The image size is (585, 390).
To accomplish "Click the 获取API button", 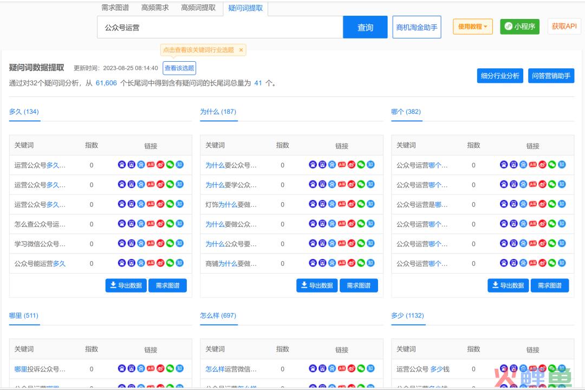I will [564, 27].
